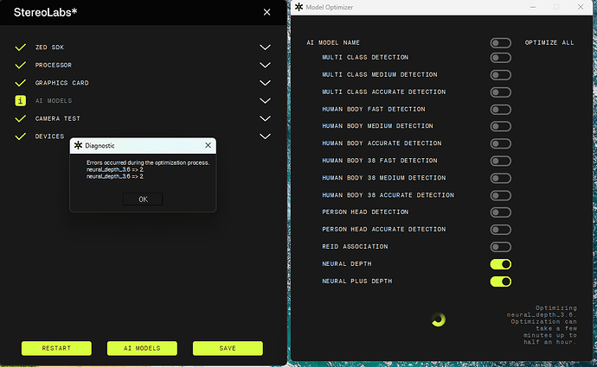Click the Graphics Card checkmark icon
Image resolution: width=597 pixels, height=367 pixels.
point(20,83)
